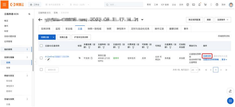Expand the 更多 actions menu
The image size is (235, 107).
(224, 60)
